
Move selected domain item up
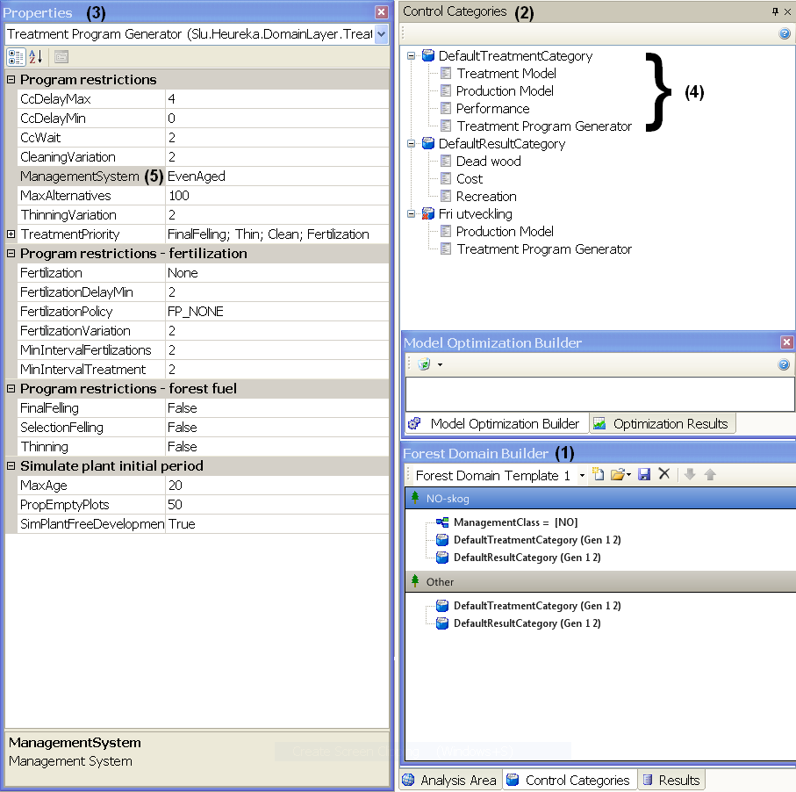[710, 474]
